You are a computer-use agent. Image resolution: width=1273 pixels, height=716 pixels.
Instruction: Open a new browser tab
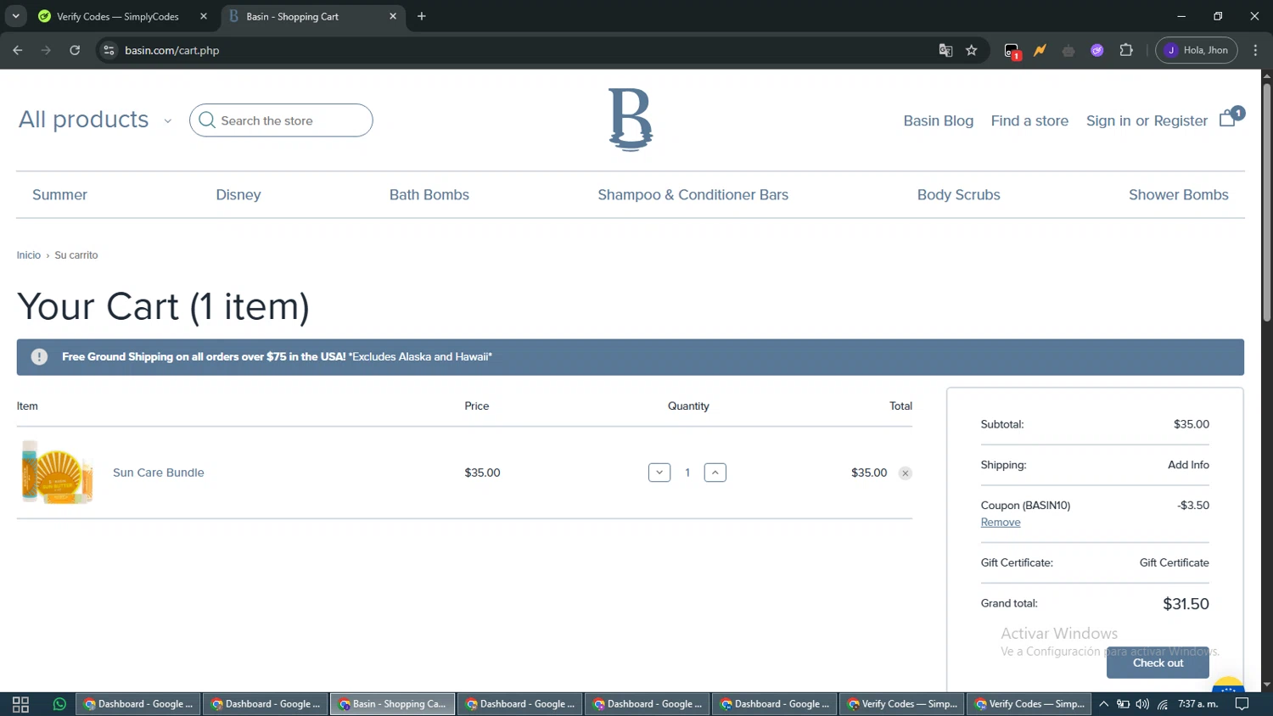click(422, 16)
